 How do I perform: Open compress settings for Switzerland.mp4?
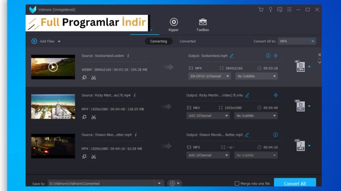275,56
